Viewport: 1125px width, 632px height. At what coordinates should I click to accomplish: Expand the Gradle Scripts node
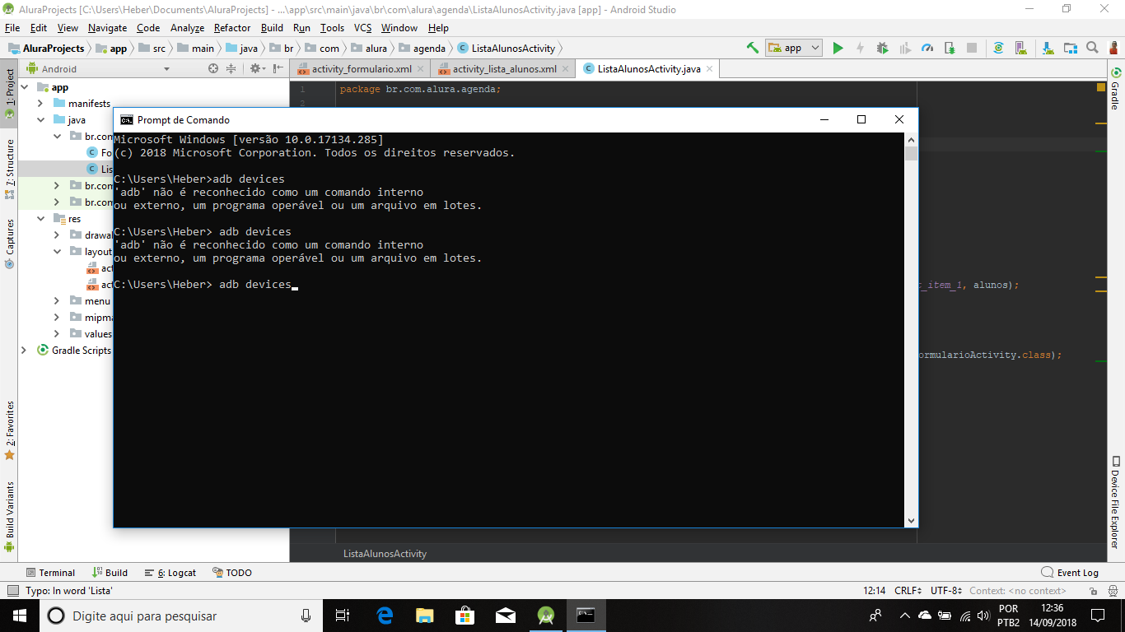pos(24,351)
